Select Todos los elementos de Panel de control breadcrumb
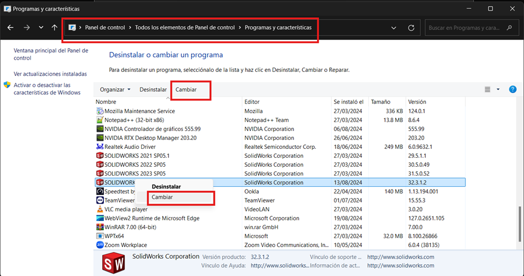 (x=185, y=28)
